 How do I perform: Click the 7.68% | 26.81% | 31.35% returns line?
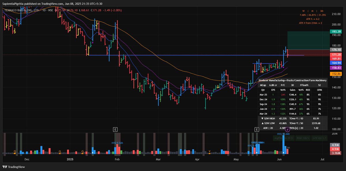click(313, 15)
